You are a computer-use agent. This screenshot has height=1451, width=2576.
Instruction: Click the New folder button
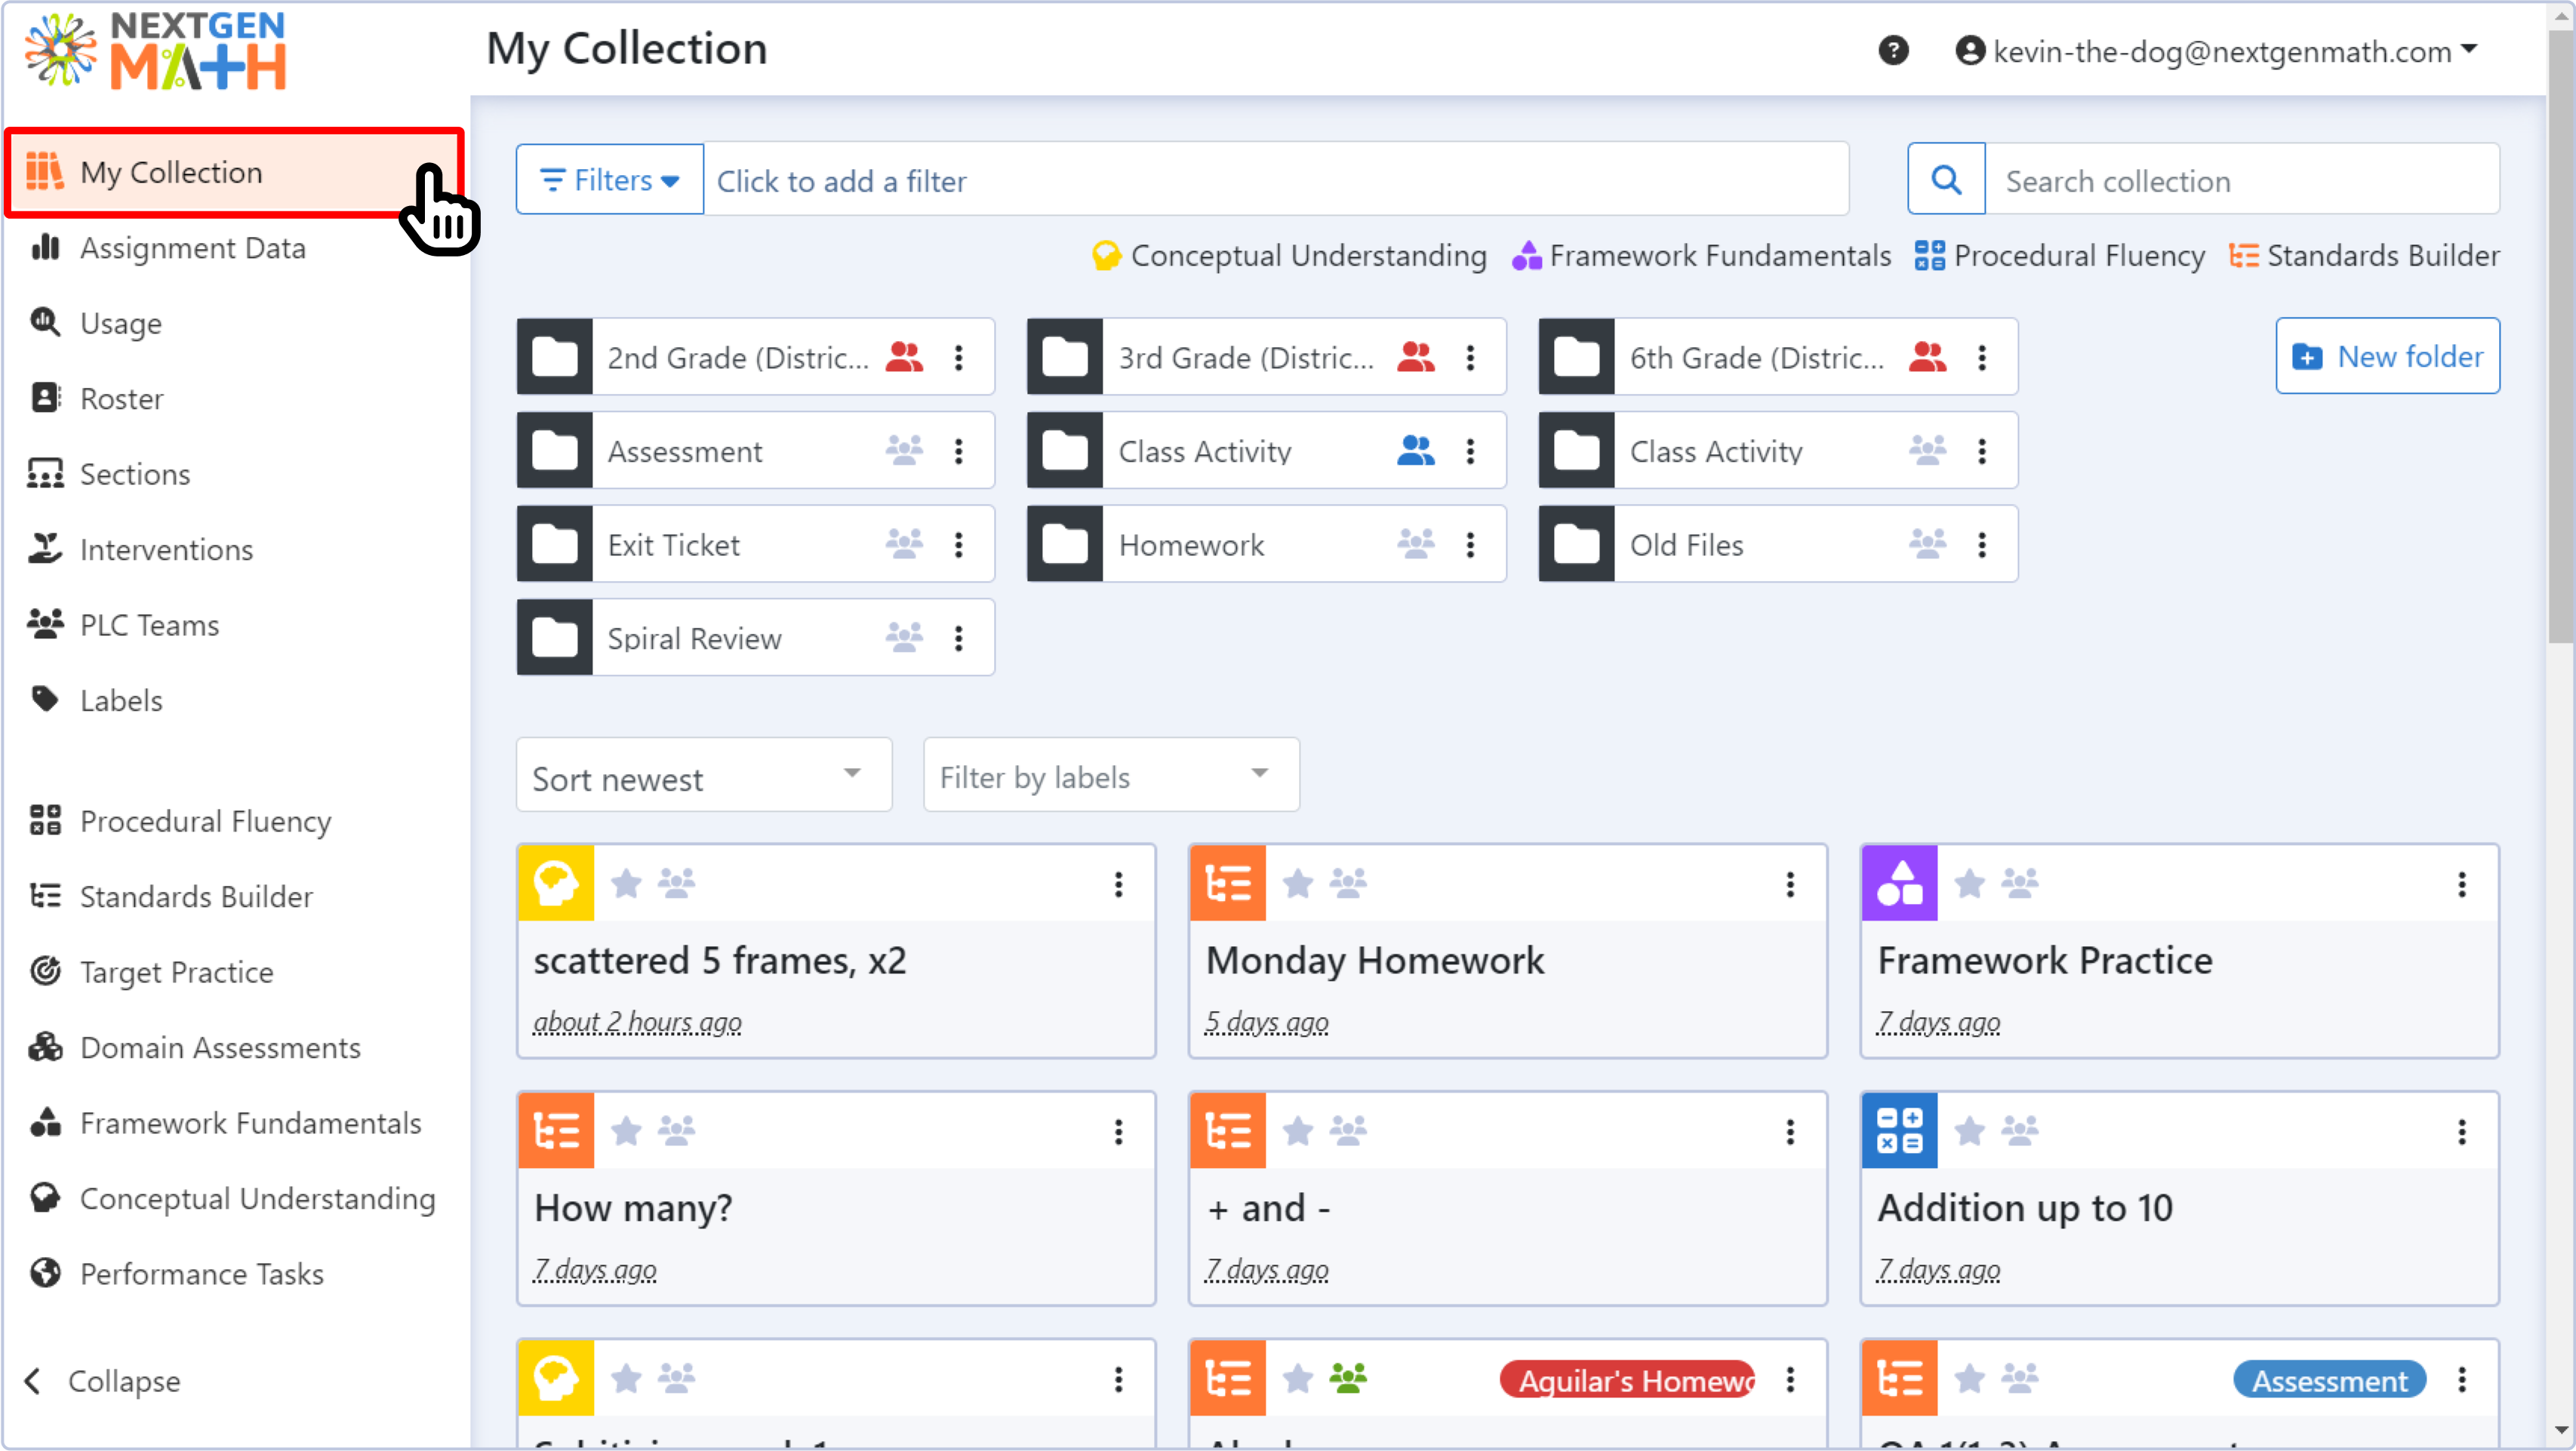click(x=2387, y=356)
